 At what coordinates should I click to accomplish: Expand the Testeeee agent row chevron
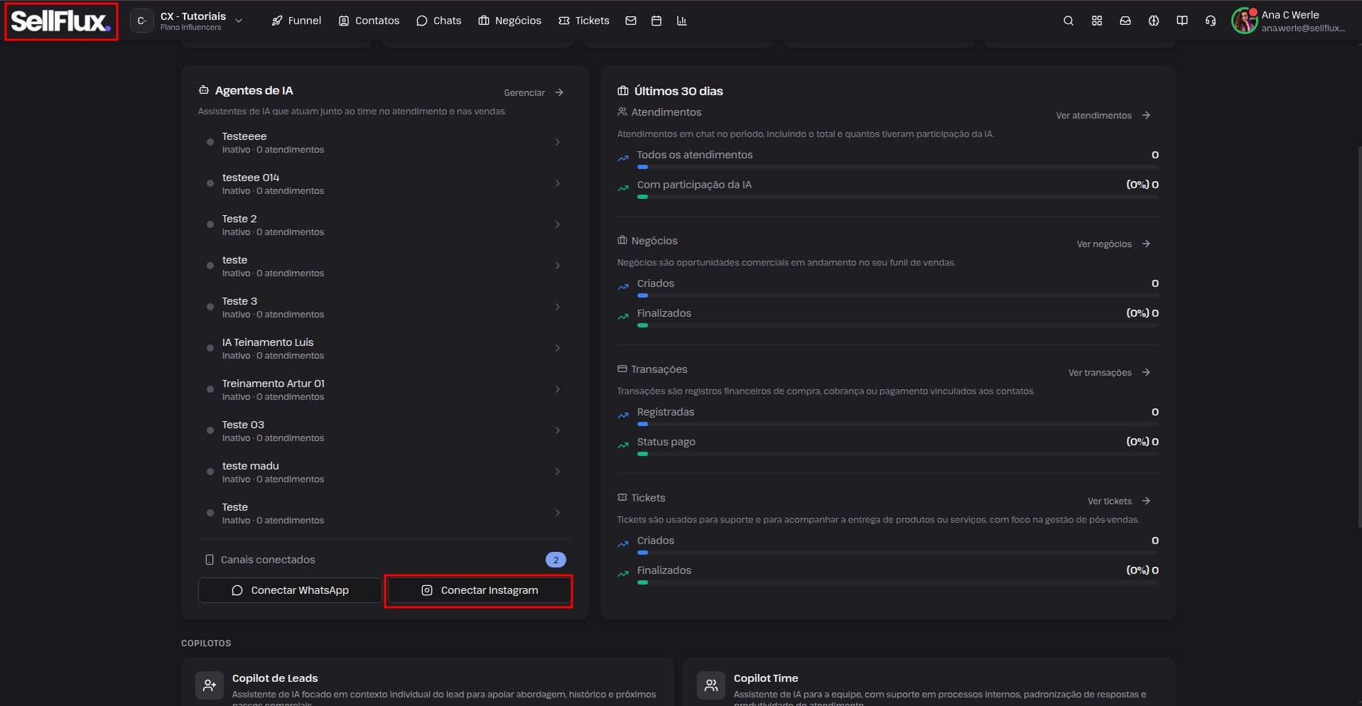[x=558, y=142]
